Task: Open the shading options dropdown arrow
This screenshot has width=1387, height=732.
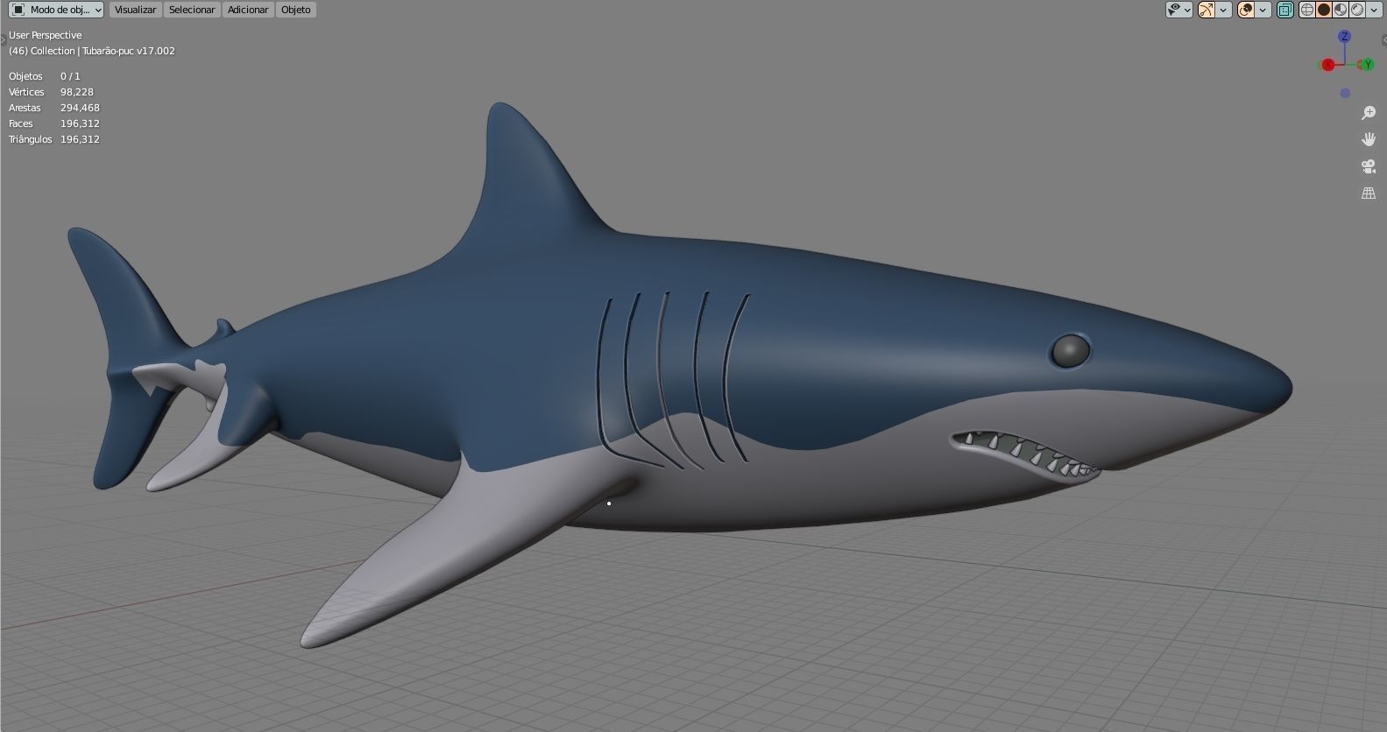Action: (1374, 10)
